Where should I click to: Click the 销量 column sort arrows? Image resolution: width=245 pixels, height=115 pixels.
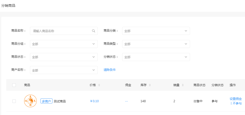pyautogui.click(x=183, y=85)
